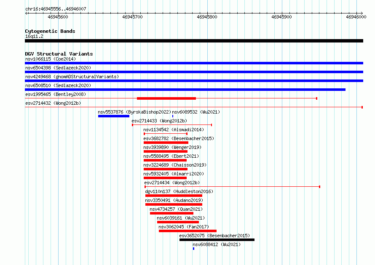375x265 pixels.
Task: Open nsv3350491 (Audano2019) label
Action: [x=174, y=200]
